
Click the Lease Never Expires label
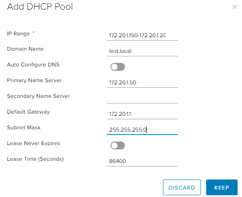click(34, 143)
